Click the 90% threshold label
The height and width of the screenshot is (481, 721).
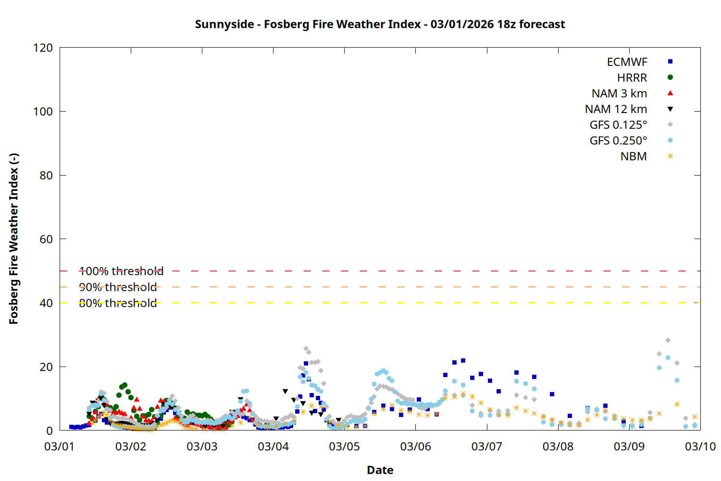[x=118, y=287]
